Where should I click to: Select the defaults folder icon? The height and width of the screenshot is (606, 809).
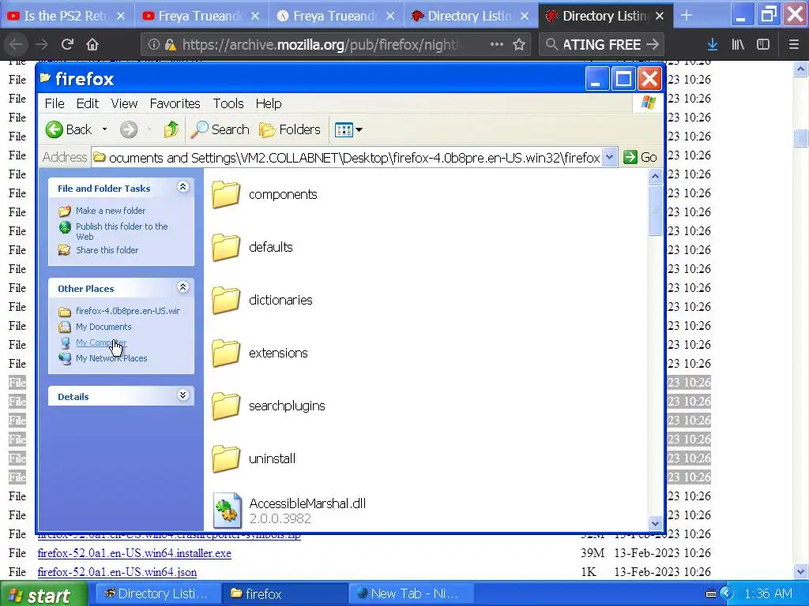pyautogui.click(x=226, y=247)
